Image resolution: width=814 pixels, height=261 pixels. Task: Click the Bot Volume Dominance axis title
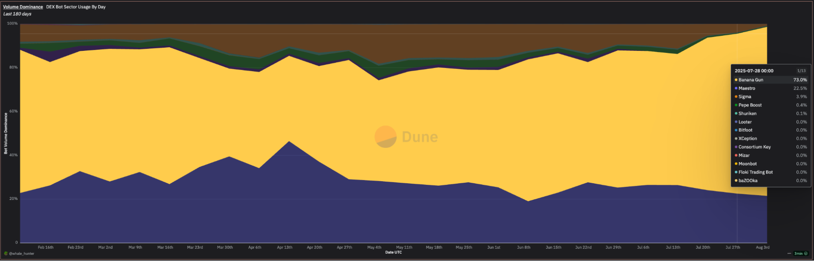[6, 134]
